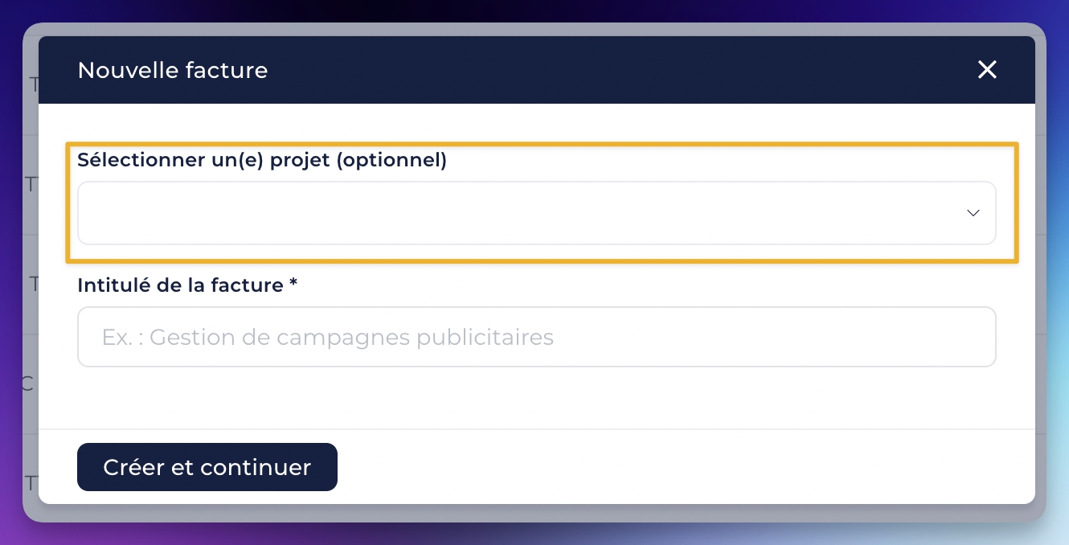Click the Nouvelle facture header title
Image resolution: width=1069 pixels, height=545 pixels.
point(172,70)
